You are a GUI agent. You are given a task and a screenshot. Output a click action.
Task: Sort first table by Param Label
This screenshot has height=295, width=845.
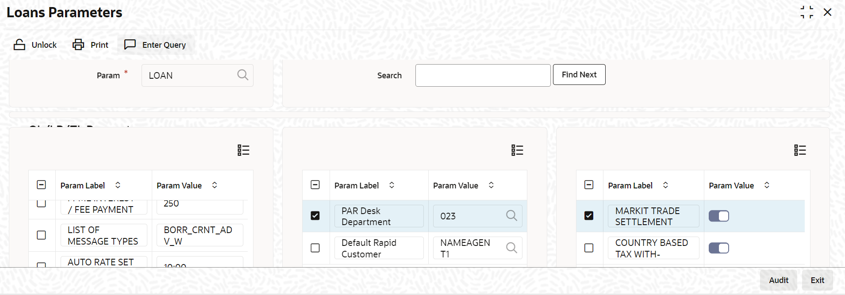[x=118, y=185]
